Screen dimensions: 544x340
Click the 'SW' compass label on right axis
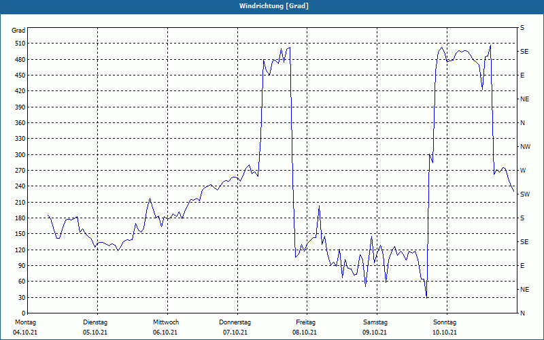pyautogui.click(x=525, y=194)
